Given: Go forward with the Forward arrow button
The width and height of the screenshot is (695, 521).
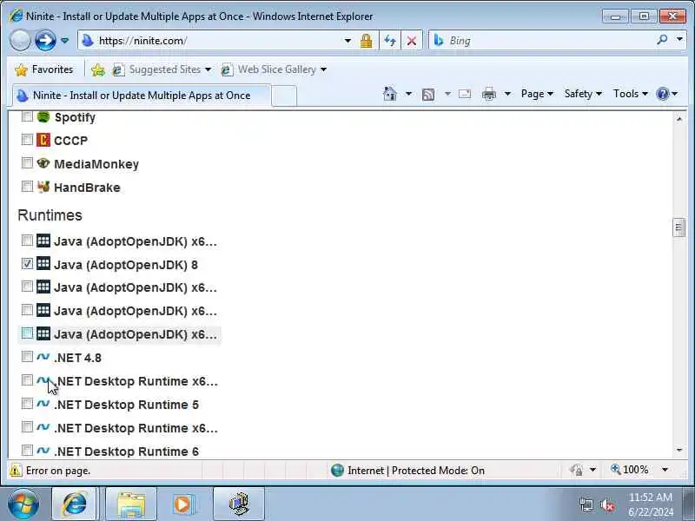Looking at the screenshot, I should click(x=45, y=41).
